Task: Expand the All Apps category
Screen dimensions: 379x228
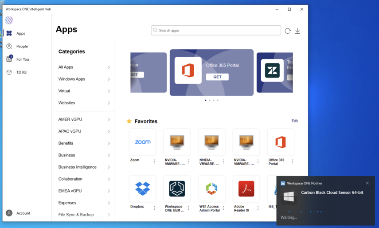Action: [83, 67]
